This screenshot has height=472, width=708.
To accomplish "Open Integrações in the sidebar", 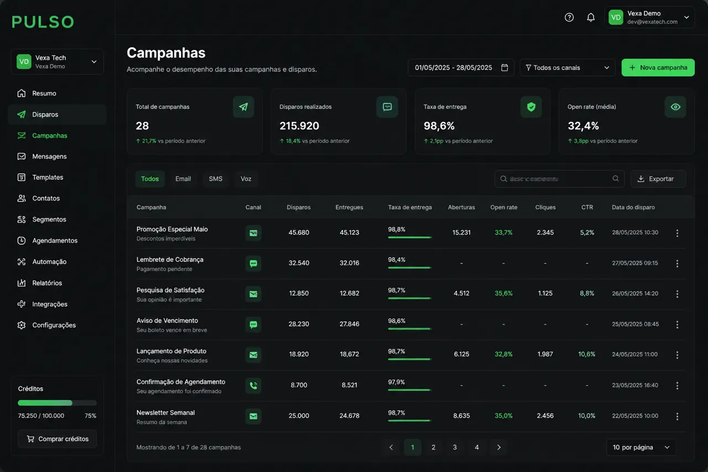I will [x=57, y=304].
